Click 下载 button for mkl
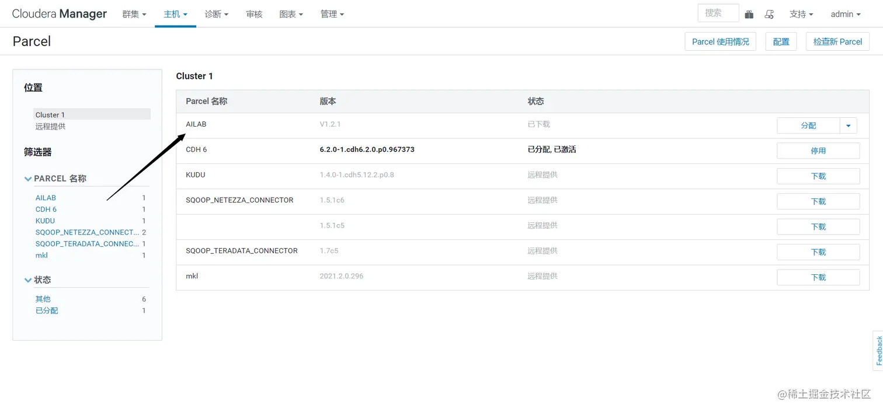 point(818,277)
